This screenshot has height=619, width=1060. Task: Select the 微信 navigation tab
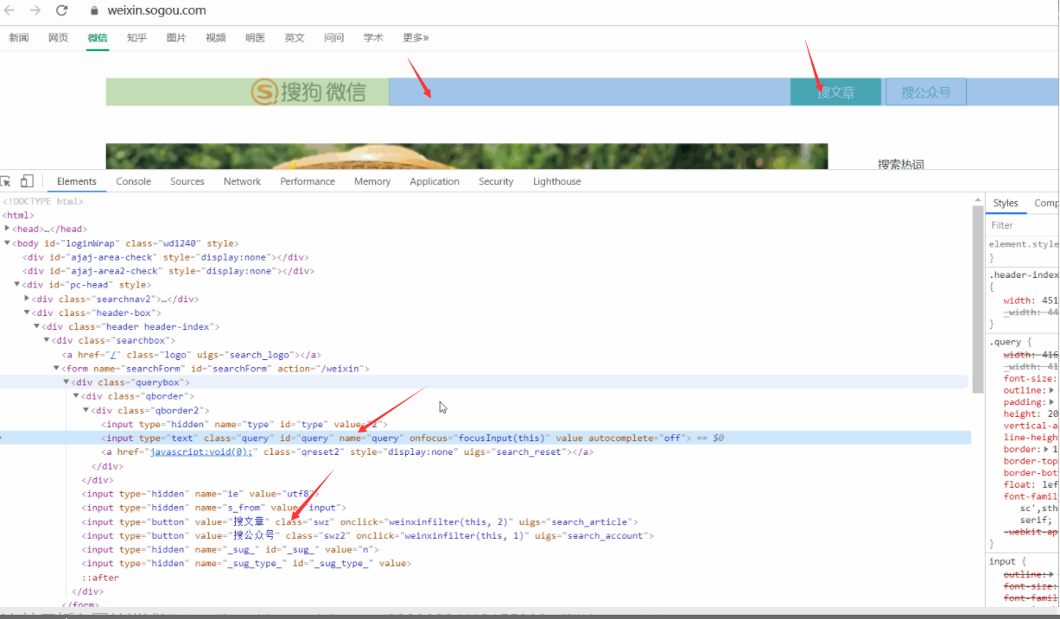click(98, 38)
